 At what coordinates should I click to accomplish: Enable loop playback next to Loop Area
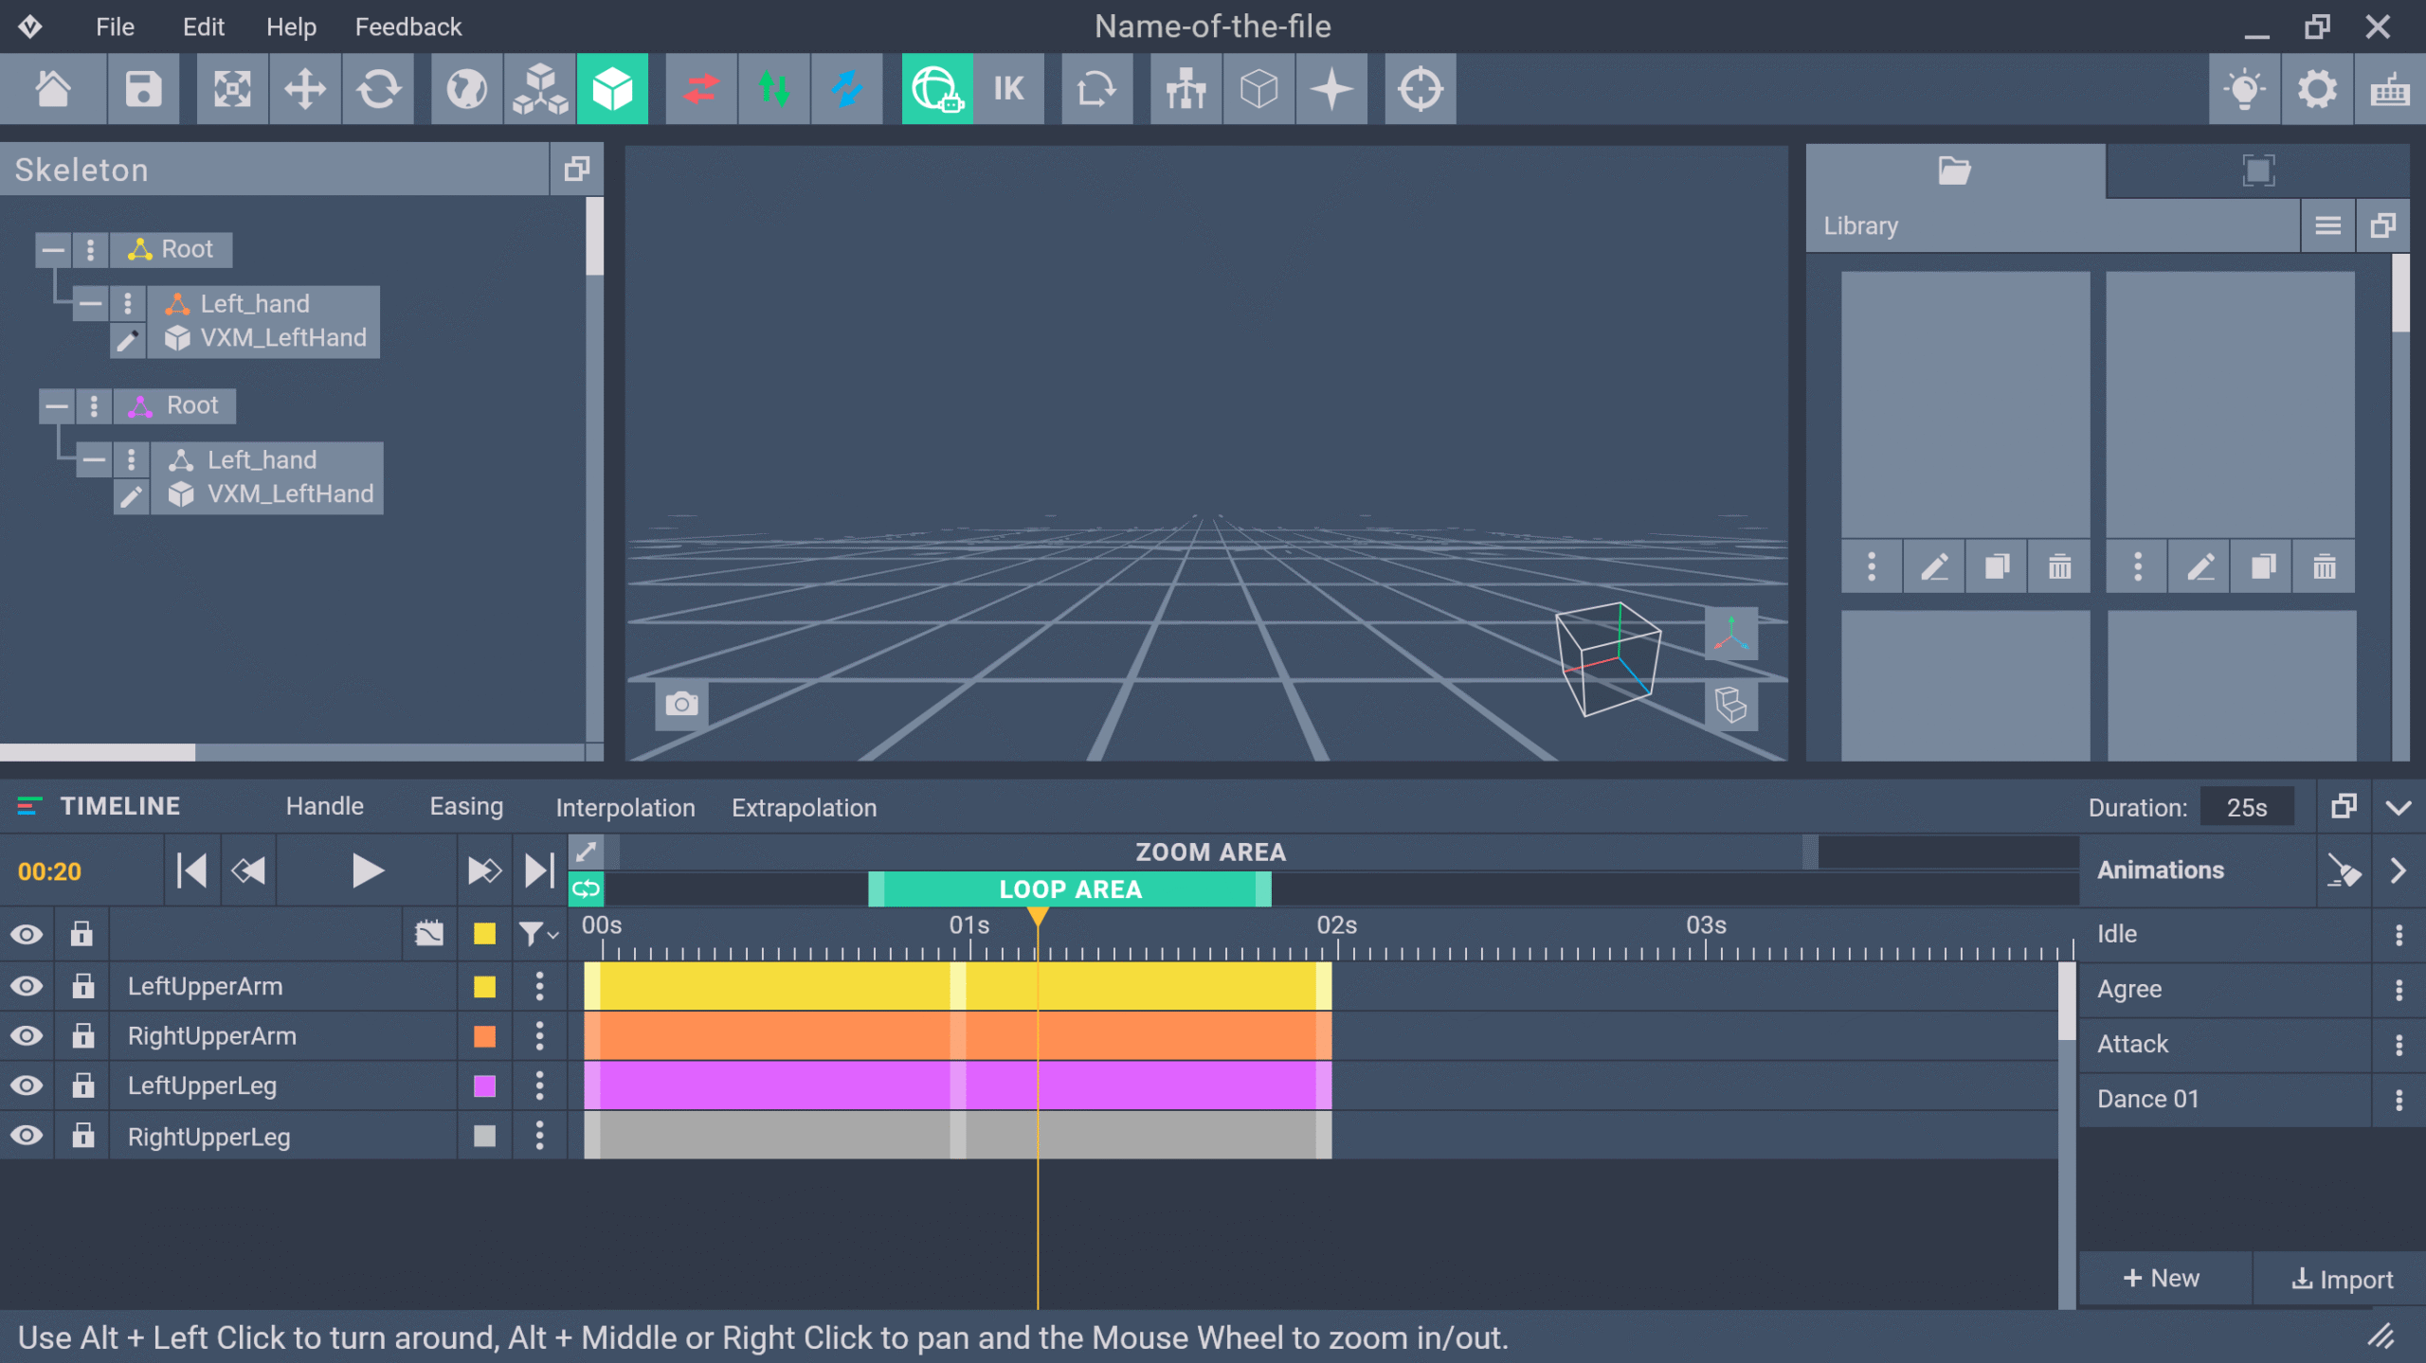tap(586, 888)
